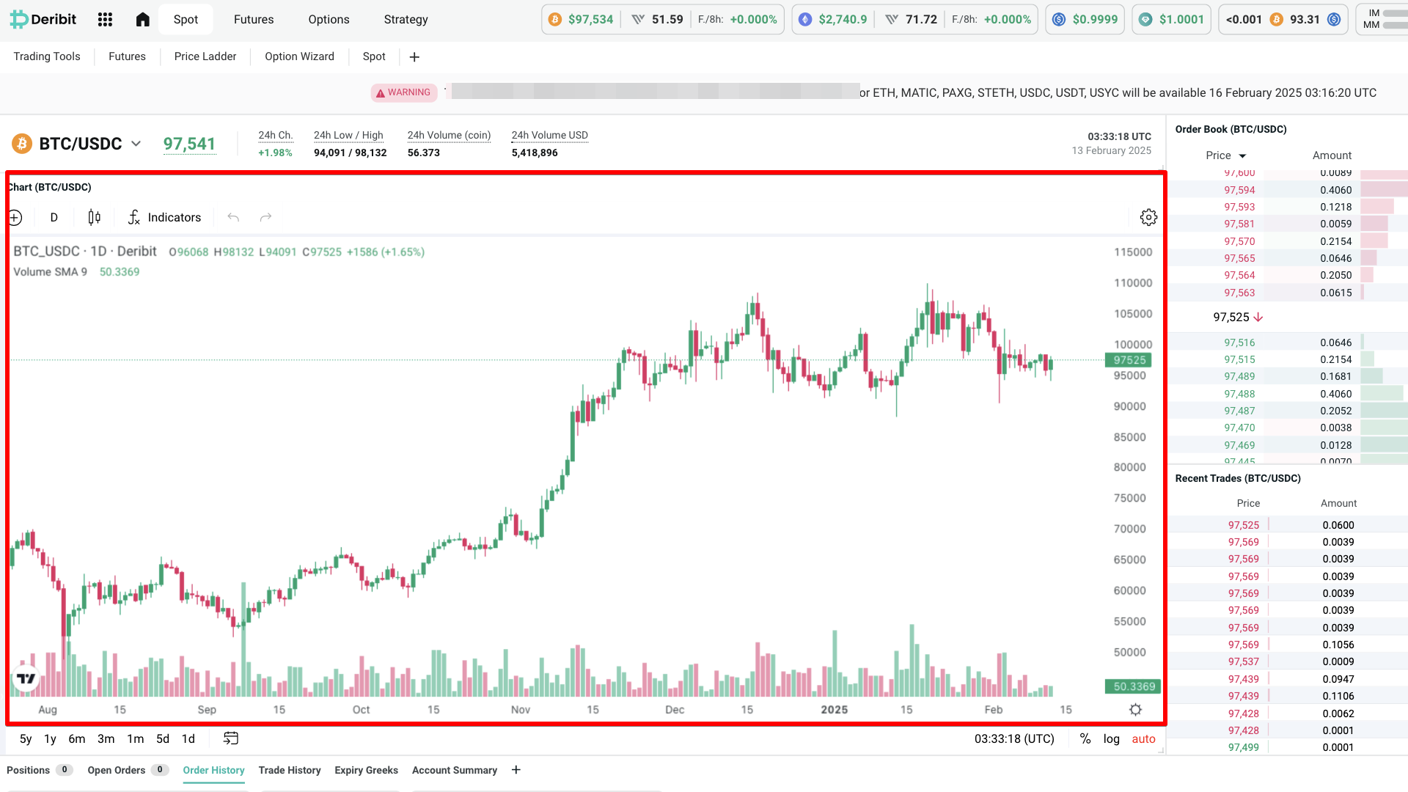Enable auto price scaling
The height and width of the screenshot is (792, 1408).
click(x=1143, y=738)
